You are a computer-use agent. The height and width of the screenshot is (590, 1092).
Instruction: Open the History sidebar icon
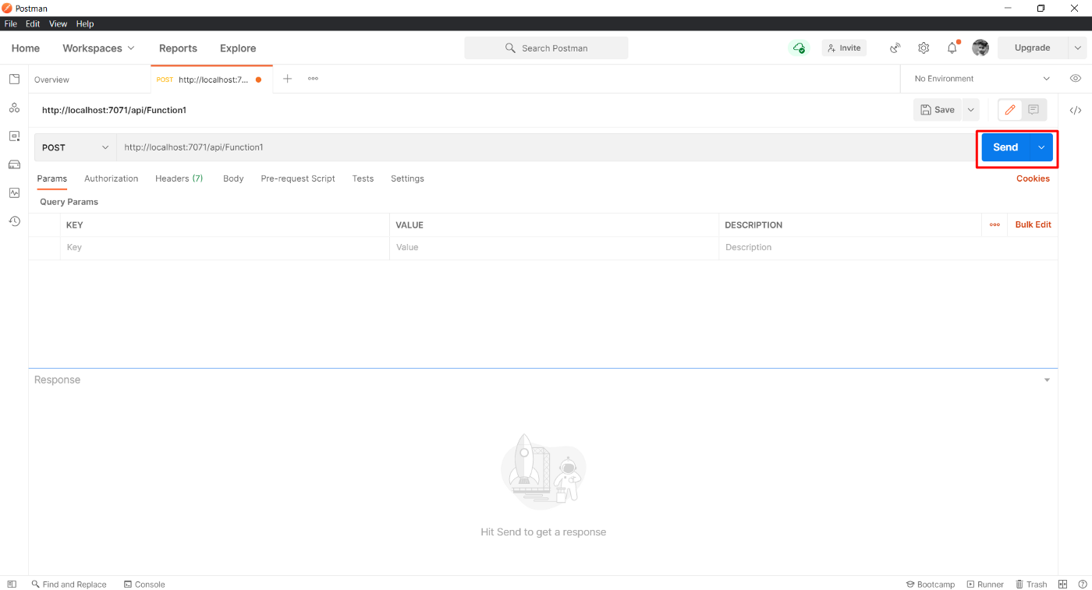point(14,221)
